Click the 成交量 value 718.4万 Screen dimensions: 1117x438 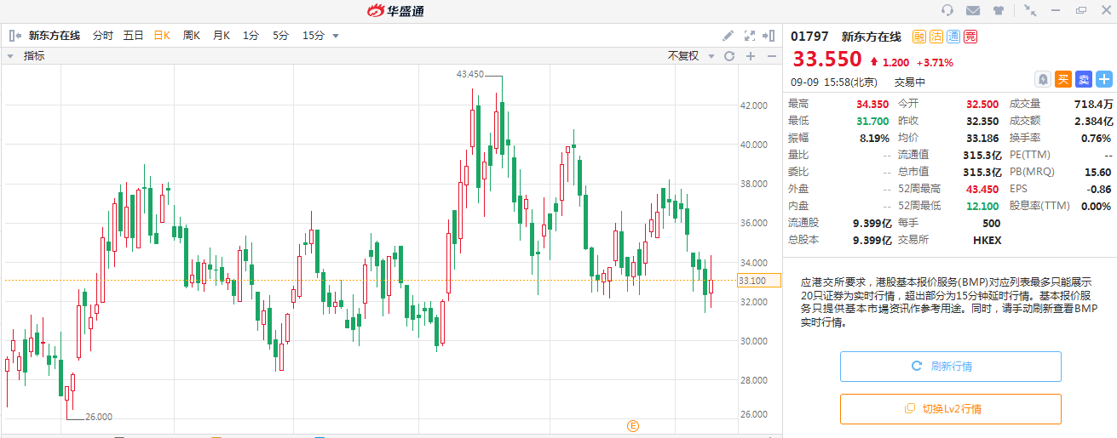(1094, 104)
